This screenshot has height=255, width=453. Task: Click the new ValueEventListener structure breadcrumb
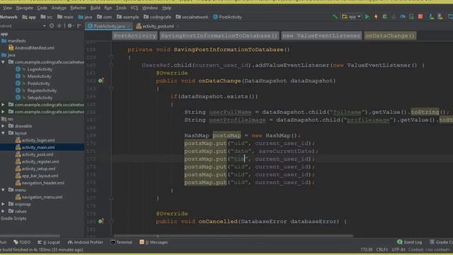321,36
